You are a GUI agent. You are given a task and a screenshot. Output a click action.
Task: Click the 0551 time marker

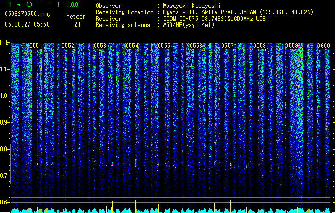pos(36,46)
